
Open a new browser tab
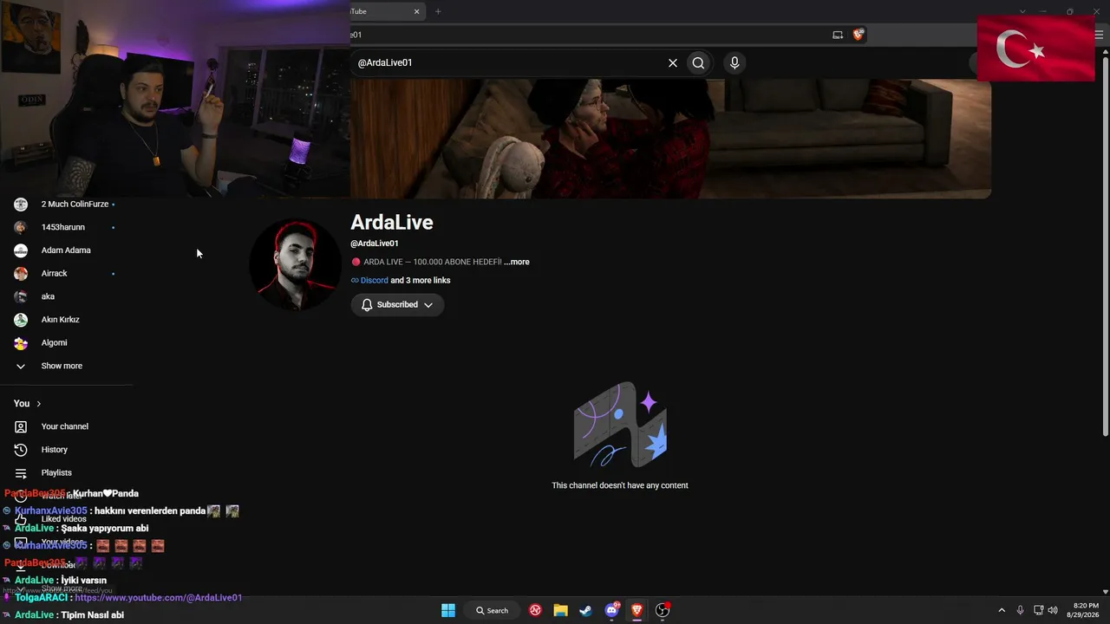point(438,11)
